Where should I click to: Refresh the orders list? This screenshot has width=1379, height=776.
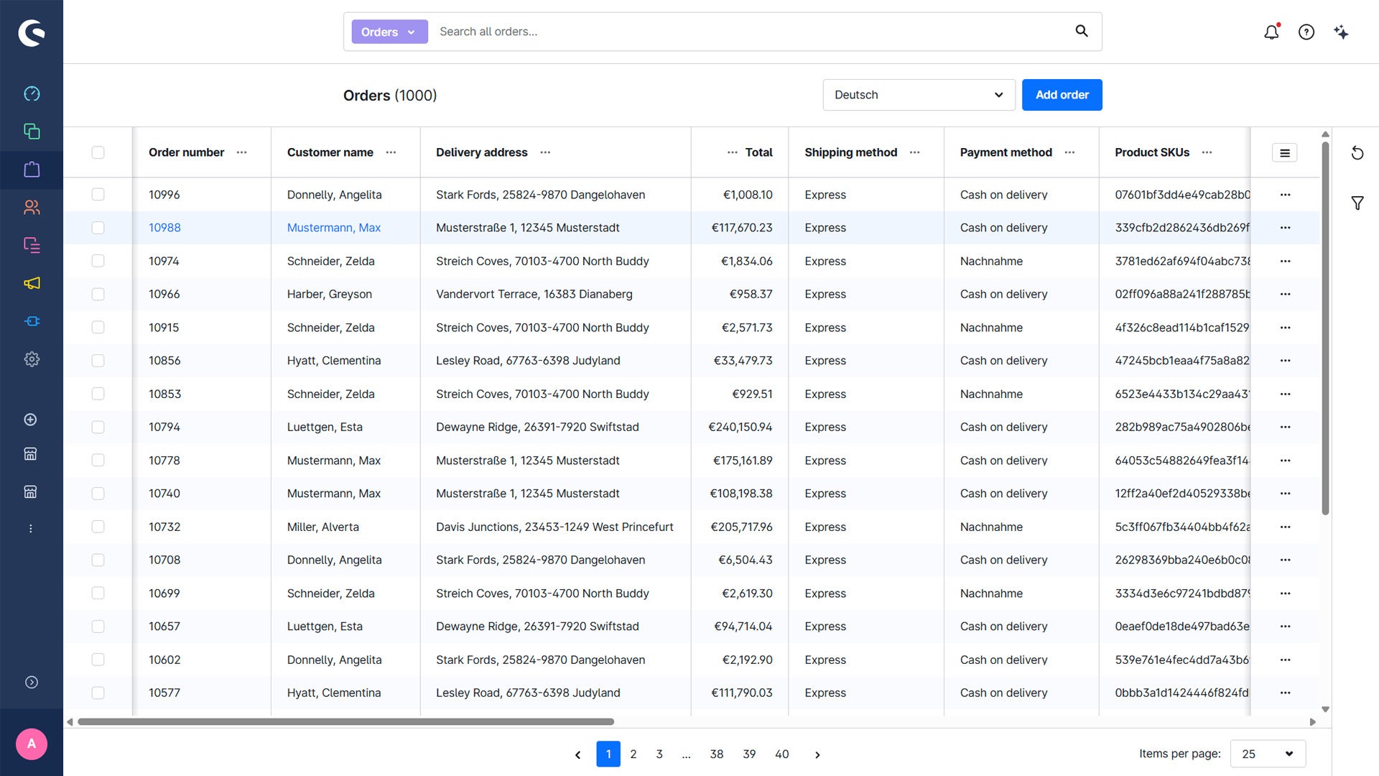(1357, 153)
